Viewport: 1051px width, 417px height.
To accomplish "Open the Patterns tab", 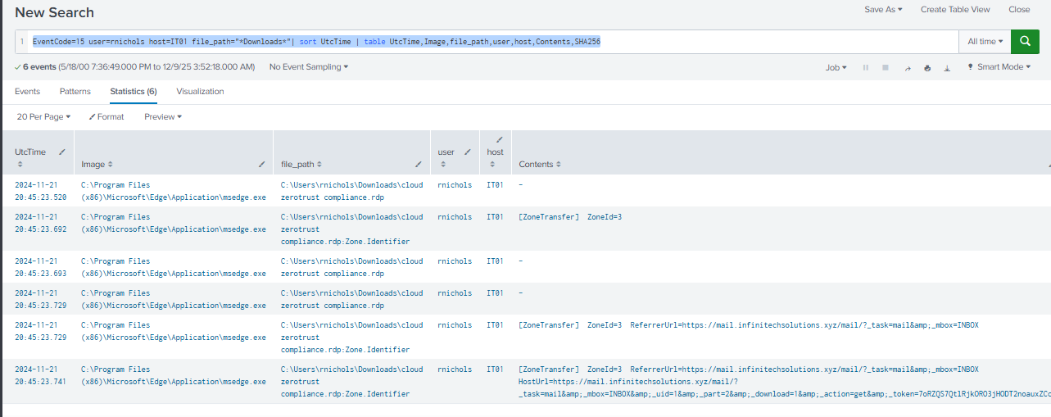I will pos(75,92).
